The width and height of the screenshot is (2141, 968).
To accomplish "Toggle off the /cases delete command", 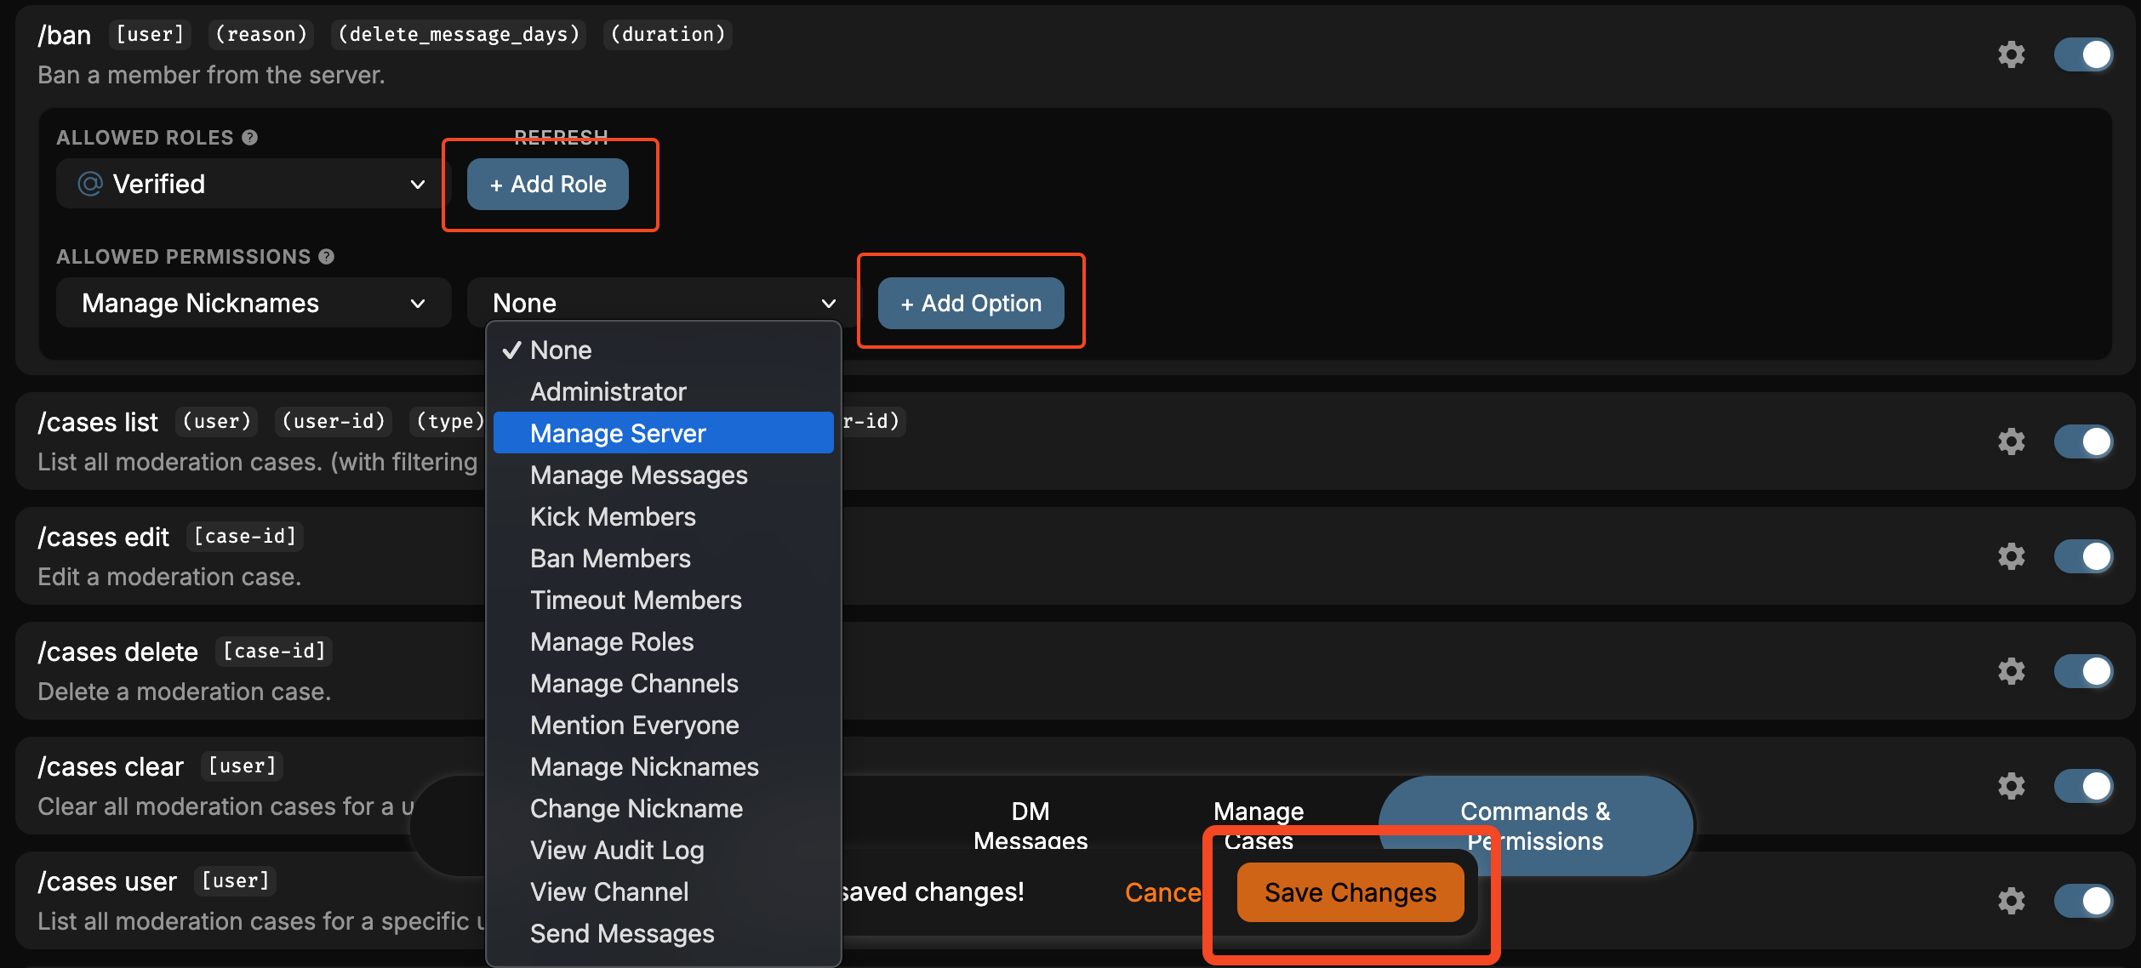I will click(2083, 671).
